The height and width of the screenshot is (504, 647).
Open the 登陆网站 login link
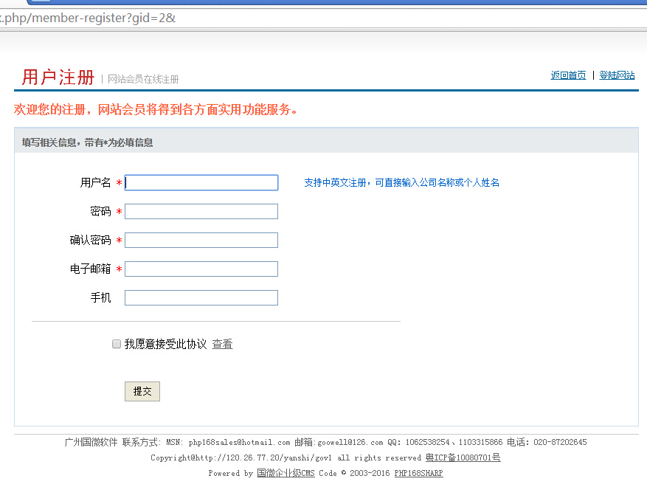[617, 75]
